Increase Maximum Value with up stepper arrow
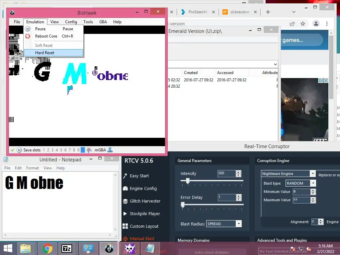This screenshot has height=255, width=340. (x=313, y=199)
